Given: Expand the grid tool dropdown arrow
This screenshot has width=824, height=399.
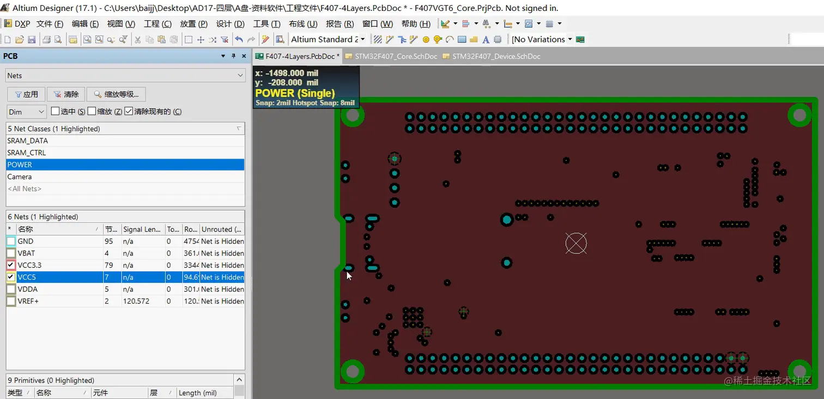Looking at the screenshot, I should click(559, 24).
